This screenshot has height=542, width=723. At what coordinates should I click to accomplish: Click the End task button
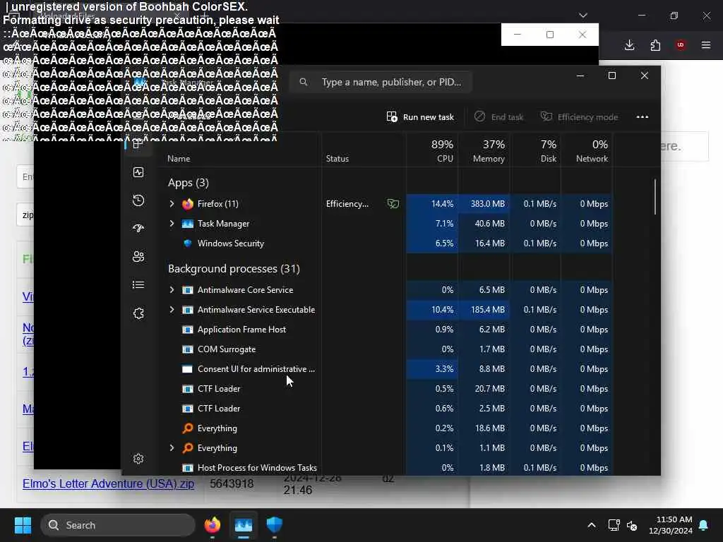point(499,117)
